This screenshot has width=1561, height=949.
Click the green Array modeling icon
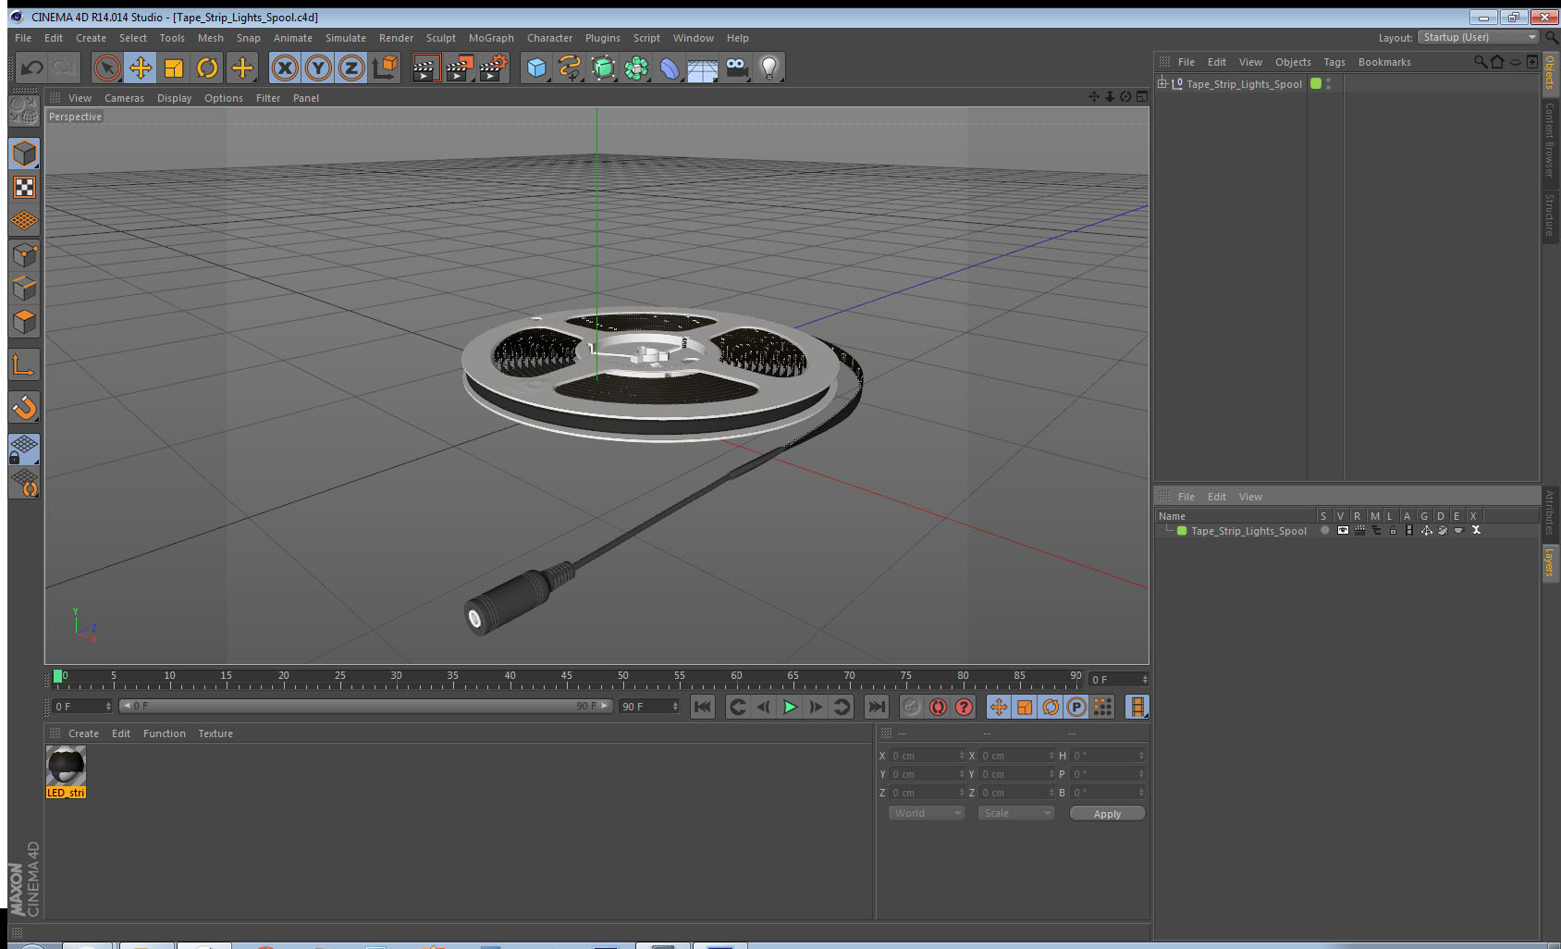[636, 68]
